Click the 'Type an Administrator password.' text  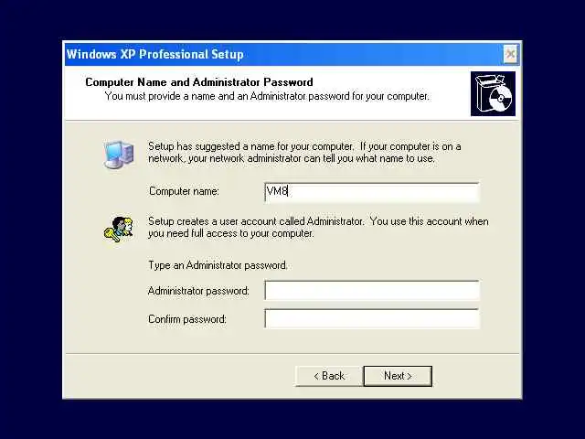[x=218, y=265]
